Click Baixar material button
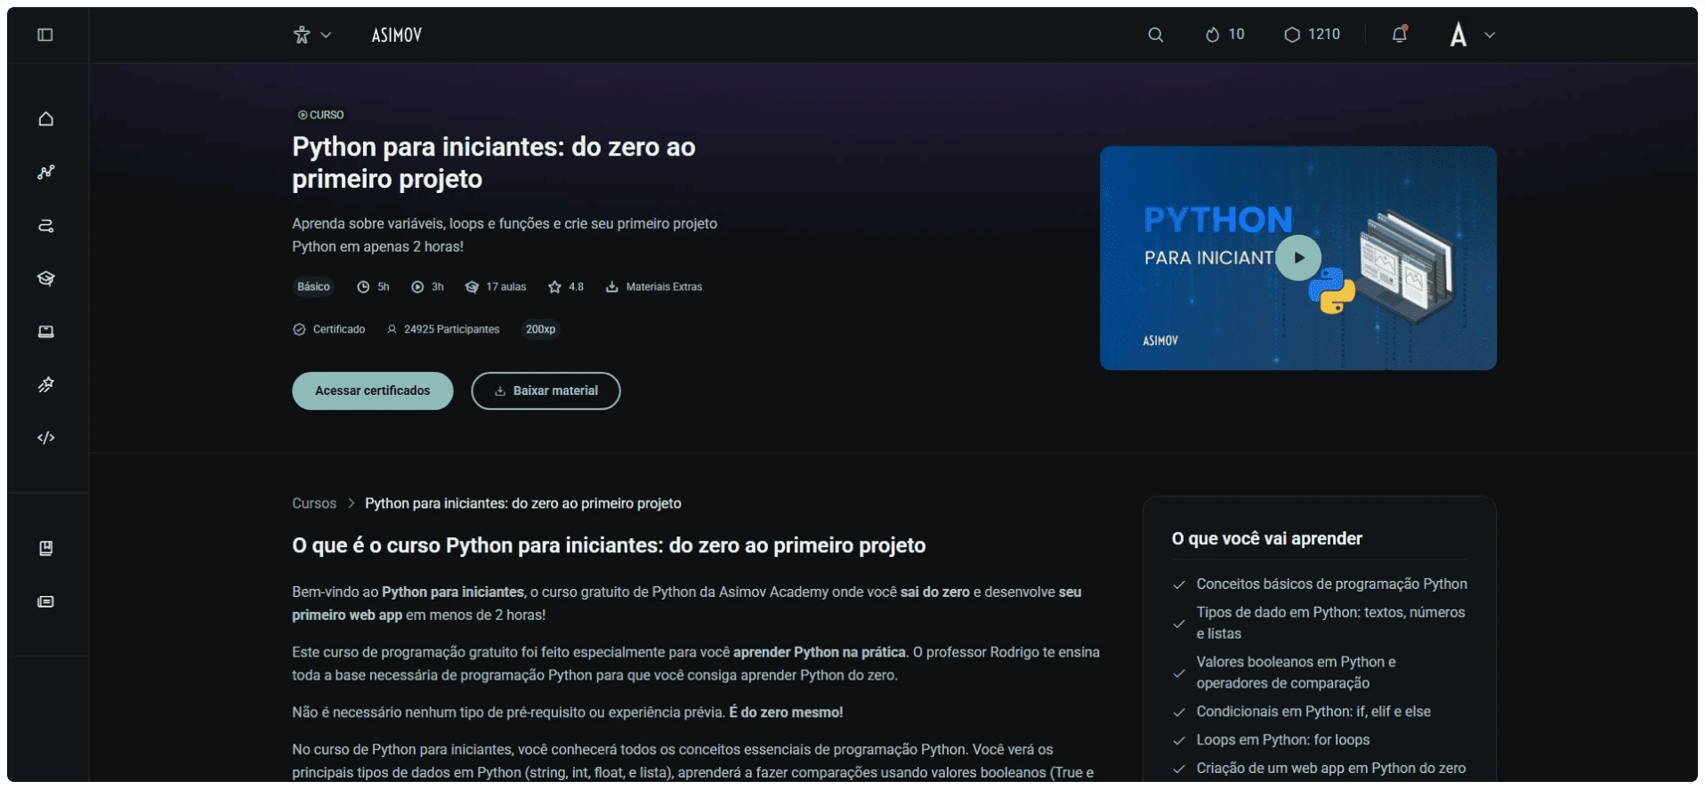Viewport: 1705px width, 789px height. [x=545, y=390]
